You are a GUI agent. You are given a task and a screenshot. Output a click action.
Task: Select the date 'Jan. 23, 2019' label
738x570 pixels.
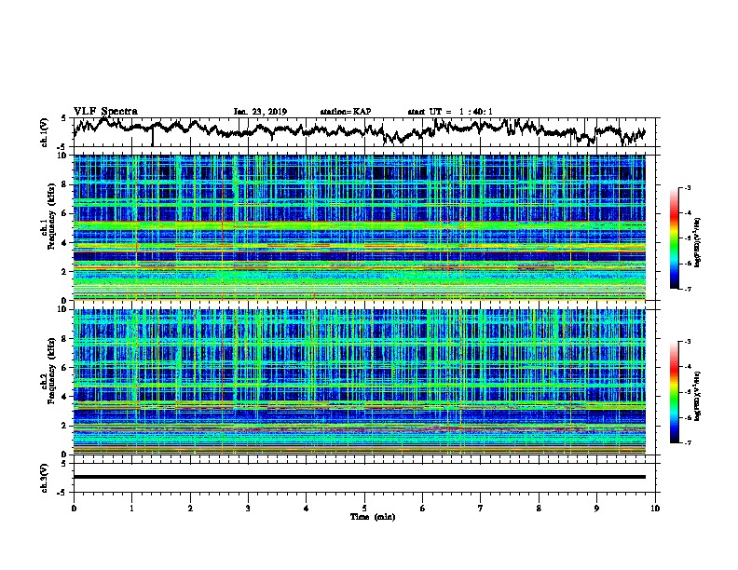pyautogui.click(x=260, y=112)
